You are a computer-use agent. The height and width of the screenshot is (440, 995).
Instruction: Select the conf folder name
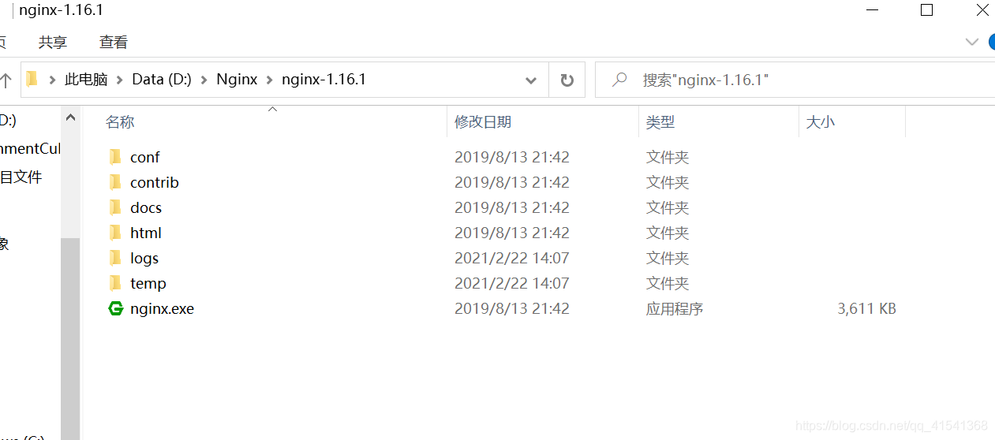coord(145,157)
